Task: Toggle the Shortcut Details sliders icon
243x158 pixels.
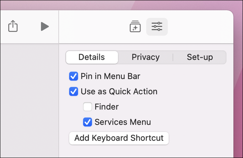Action: click(157, 27)
